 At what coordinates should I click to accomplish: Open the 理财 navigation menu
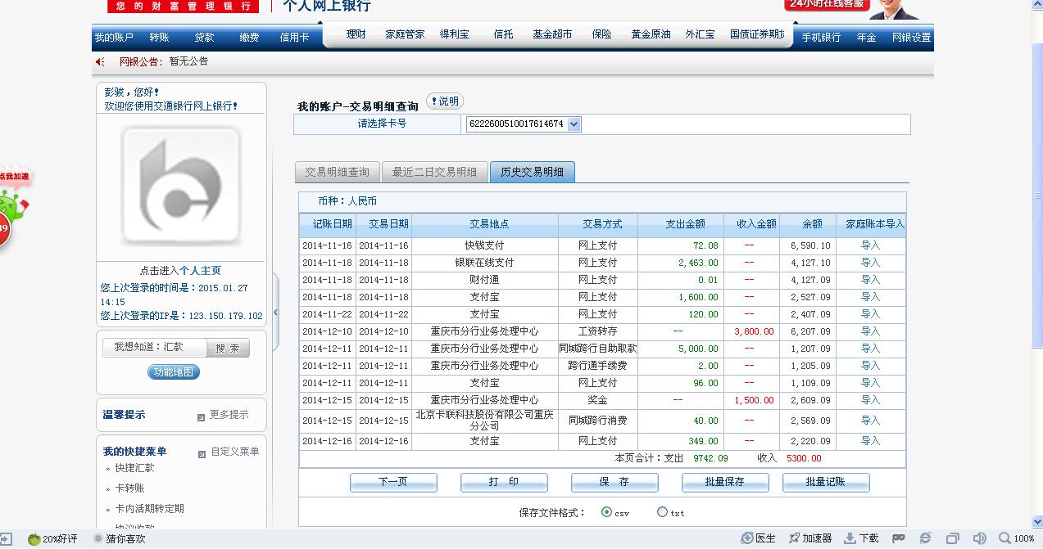[x=356, y=34]
